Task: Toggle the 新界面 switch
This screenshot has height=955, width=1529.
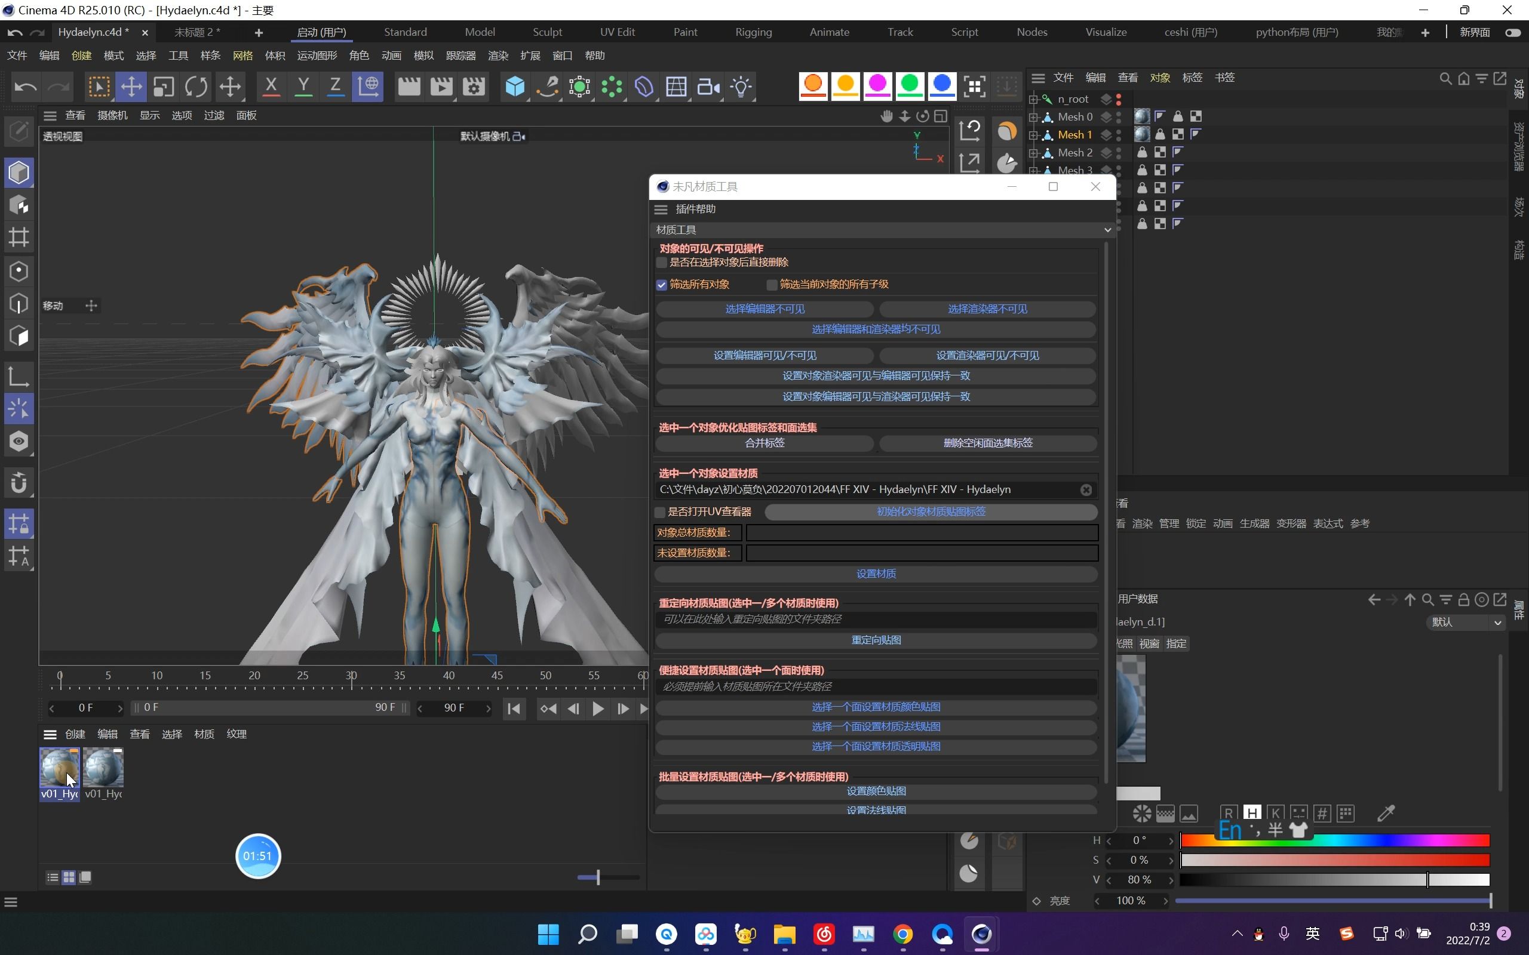Action: pos(1513,32)
